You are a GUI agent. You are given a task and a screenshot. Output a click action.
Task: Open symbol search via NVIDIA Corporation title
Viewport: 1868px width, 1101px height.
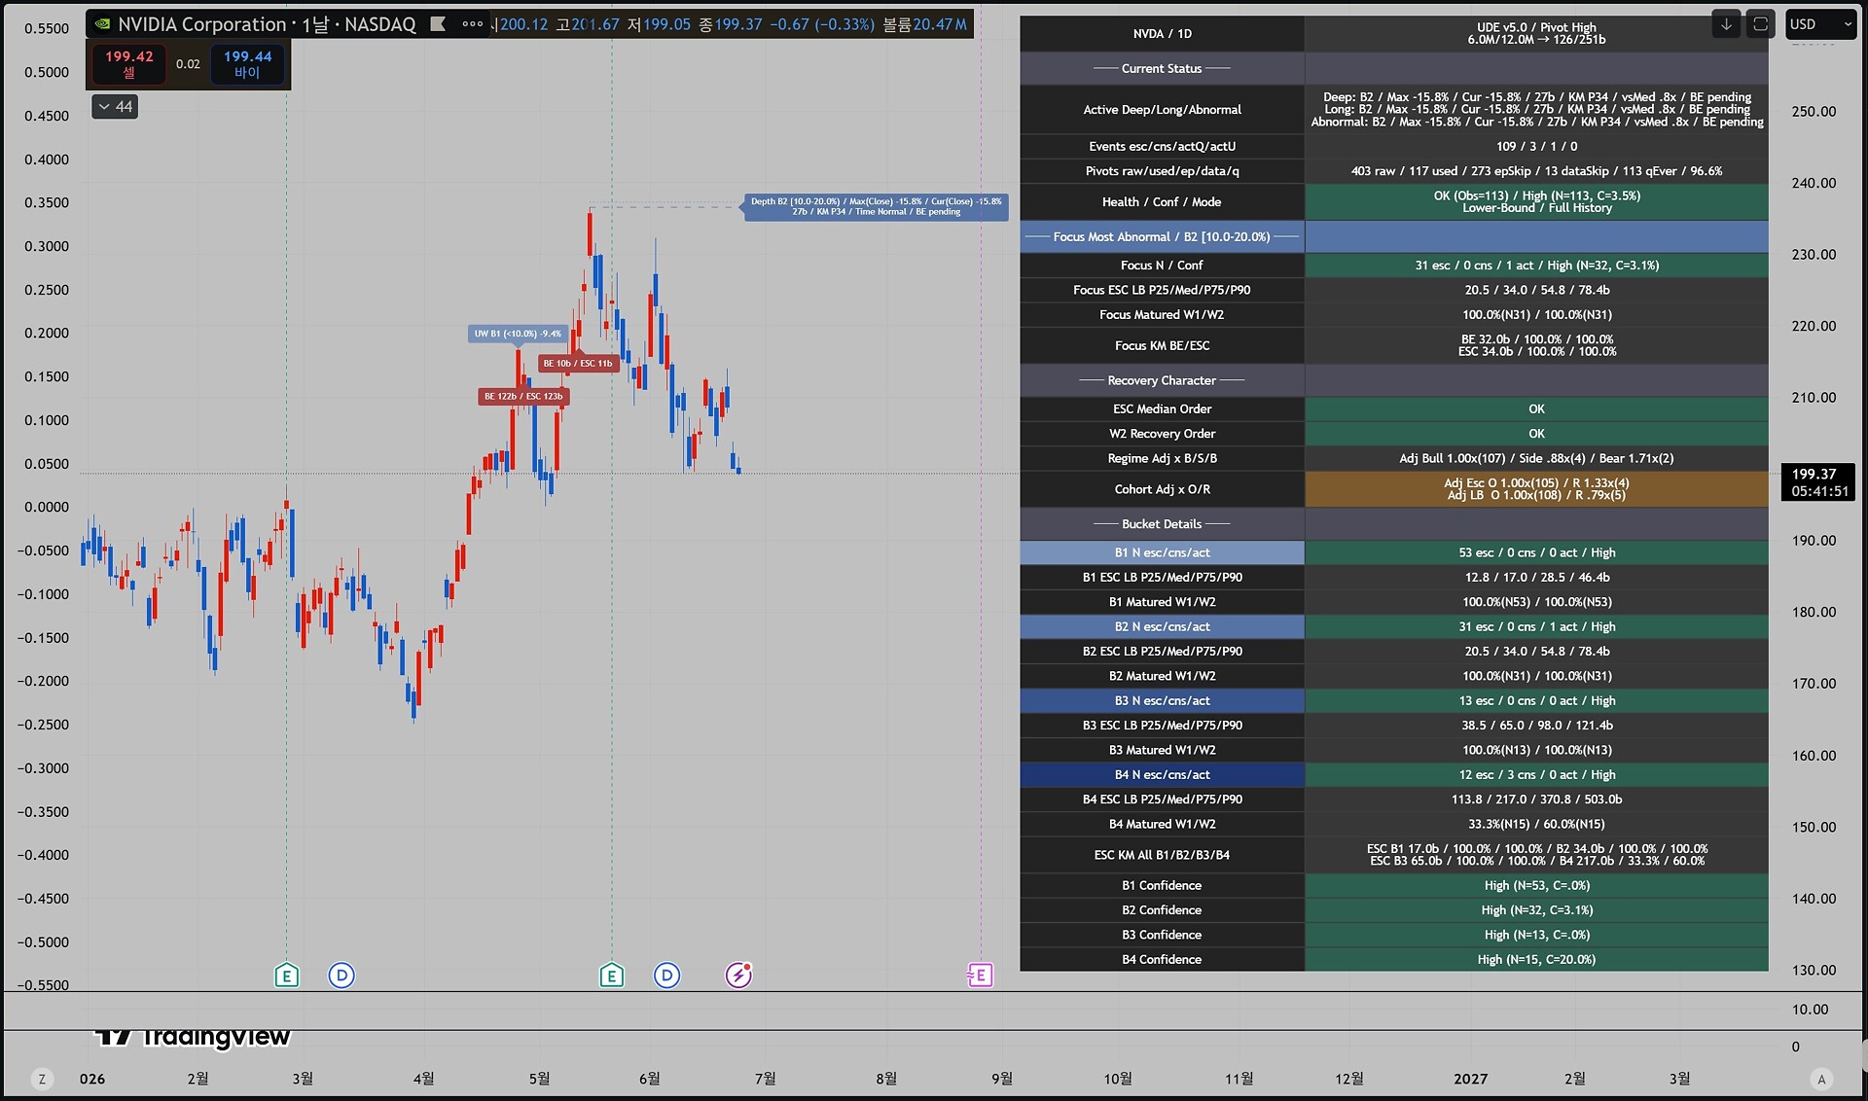coord(202,24)
